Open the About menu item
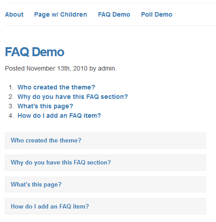216x222 pixels. click(14, 14)
